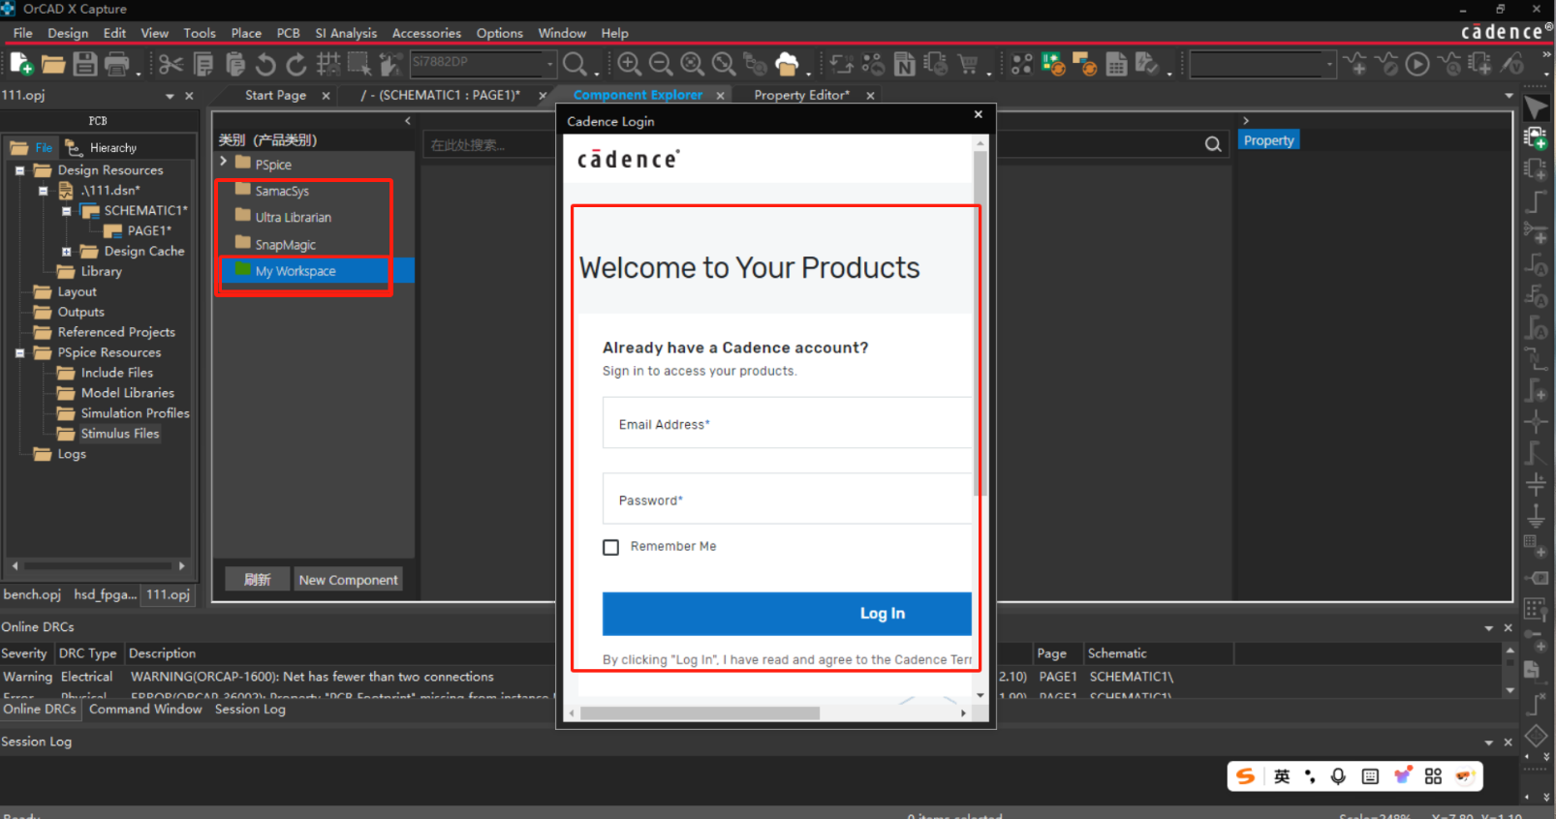The height and width of the screenshot is (819, 1556).
Task: Open the Si7882DP part search dropdown
Action: click(x=550, y=64)
